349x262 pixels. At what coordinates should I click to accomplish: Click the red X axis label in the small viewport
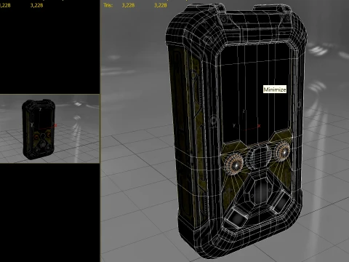pos(55,125)
